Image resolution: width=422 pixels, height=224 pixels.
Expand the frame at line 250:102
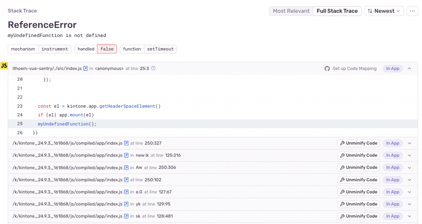[x=409, y=180]
